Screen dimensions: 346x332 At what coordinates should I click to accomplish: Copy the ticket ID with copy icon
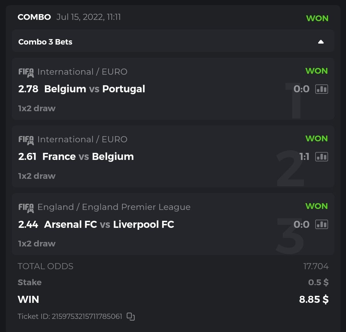pyautogui.click(x=130, y=317)
